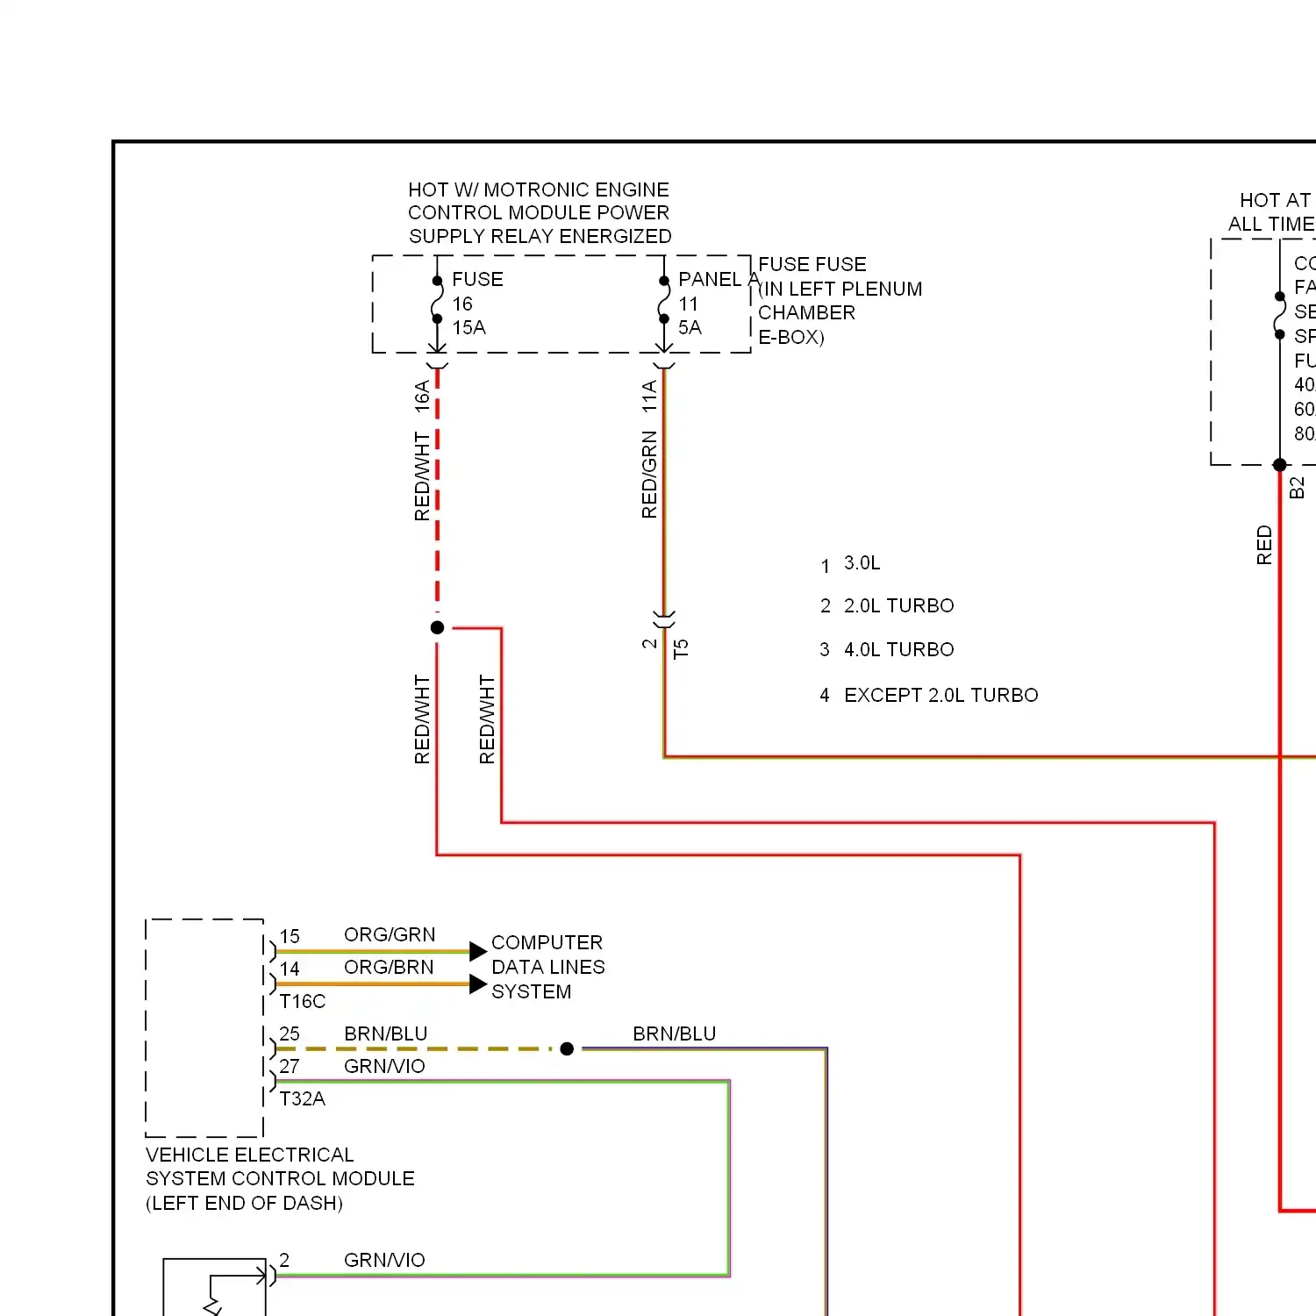Viewport: 1316px width, 1316px height.
Task: Select the RED/WHT label beside 16A
Action: pos(423,476)
